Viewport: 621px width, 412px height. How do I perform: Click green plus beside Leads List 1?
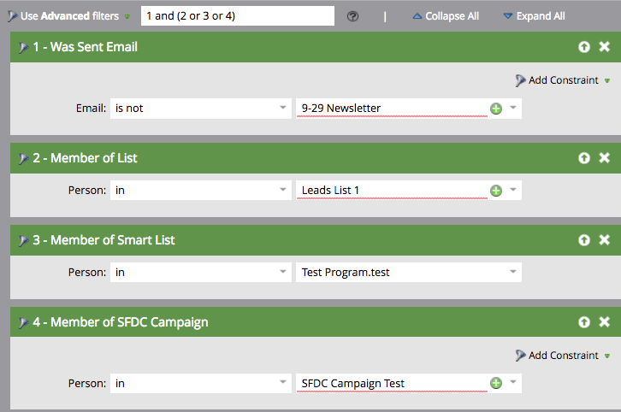coord(495,191)
